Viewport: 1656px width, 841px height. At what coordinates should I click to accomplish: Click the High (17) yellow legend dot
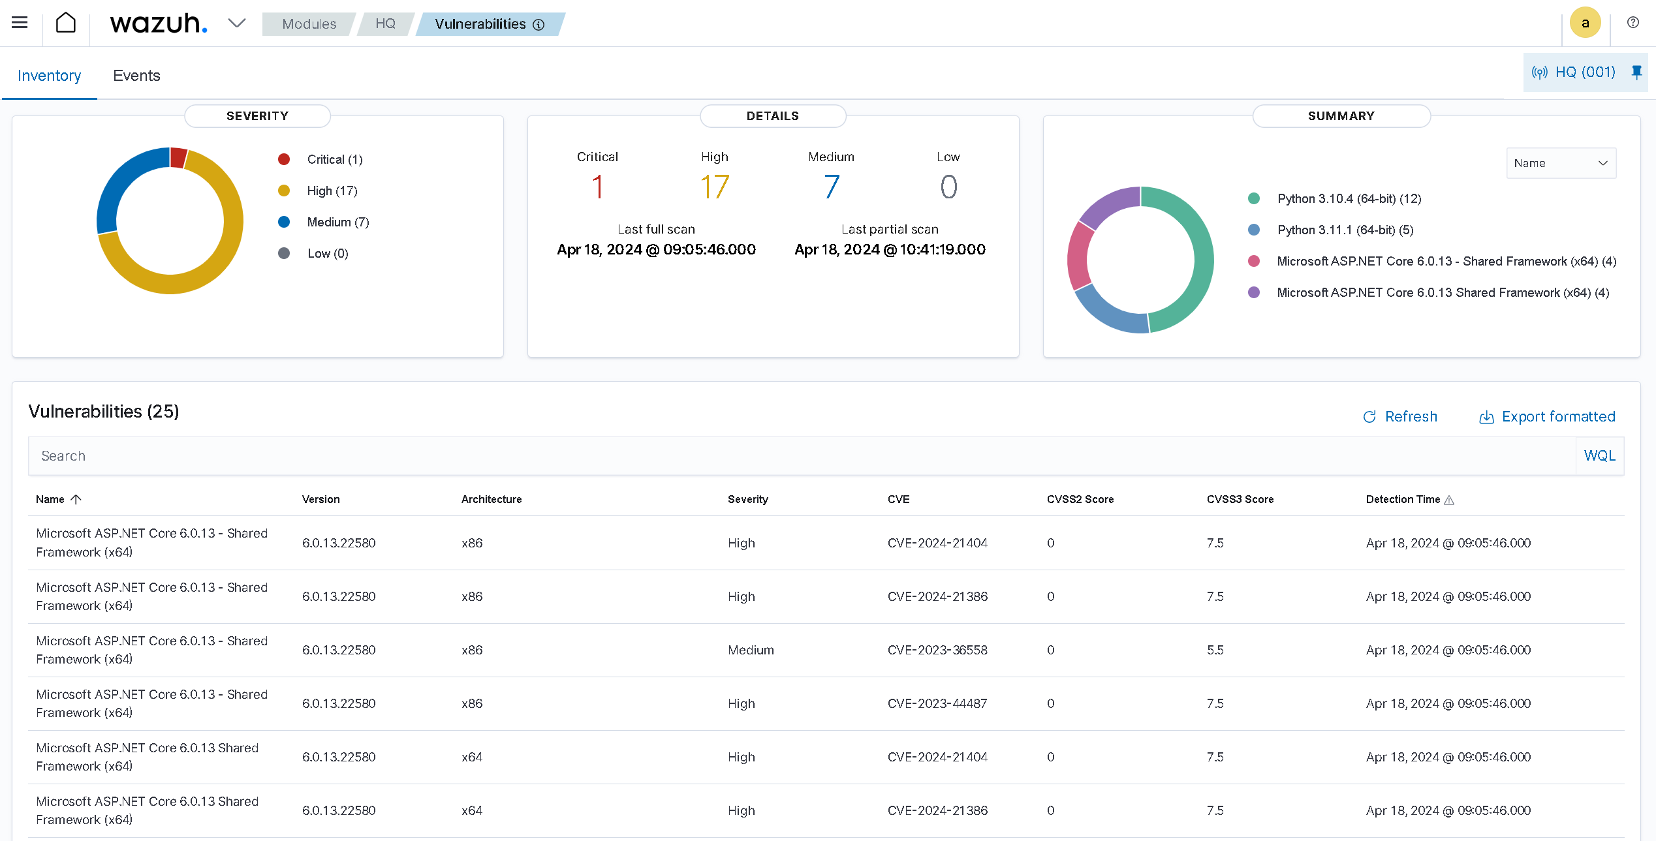coord(284,191)
